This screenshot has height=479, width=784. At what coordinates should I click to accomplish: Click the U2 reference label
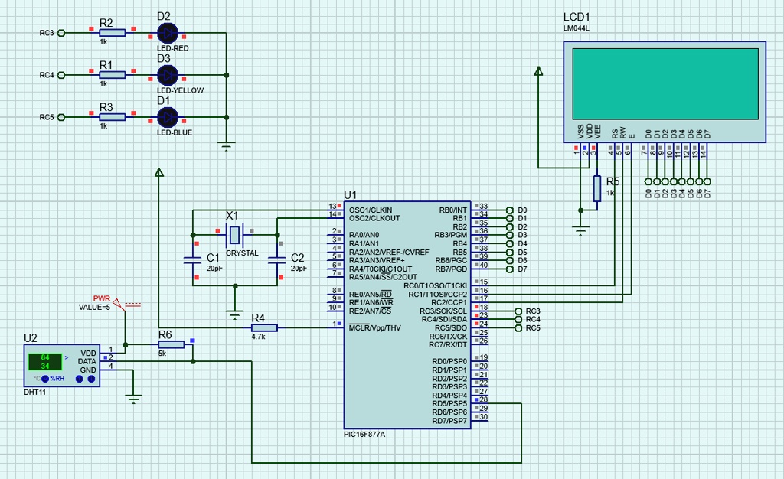click(x=31, y=338)
